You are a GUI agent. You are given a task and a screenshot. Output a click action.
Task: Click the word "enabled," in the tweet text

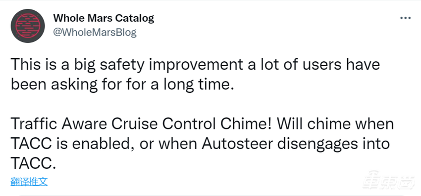click(x=104, y=144)
